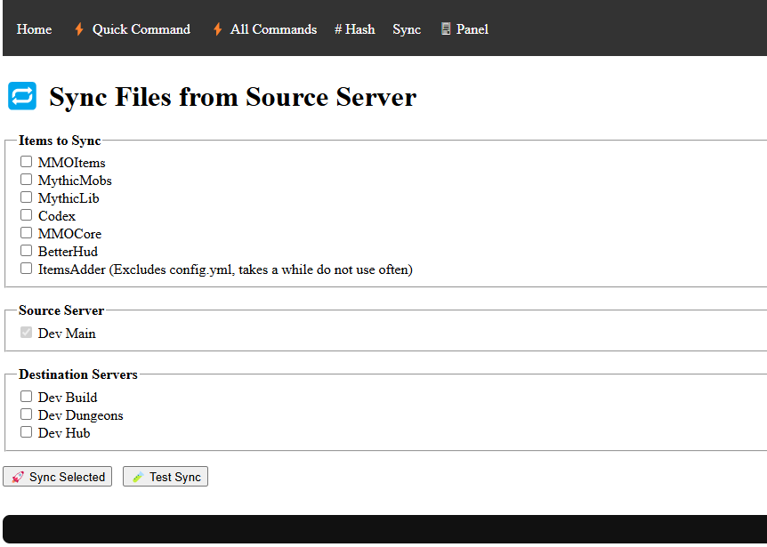Tick the MythicMobs checkbox
This screenshot has height=547, width=767.
27,180
